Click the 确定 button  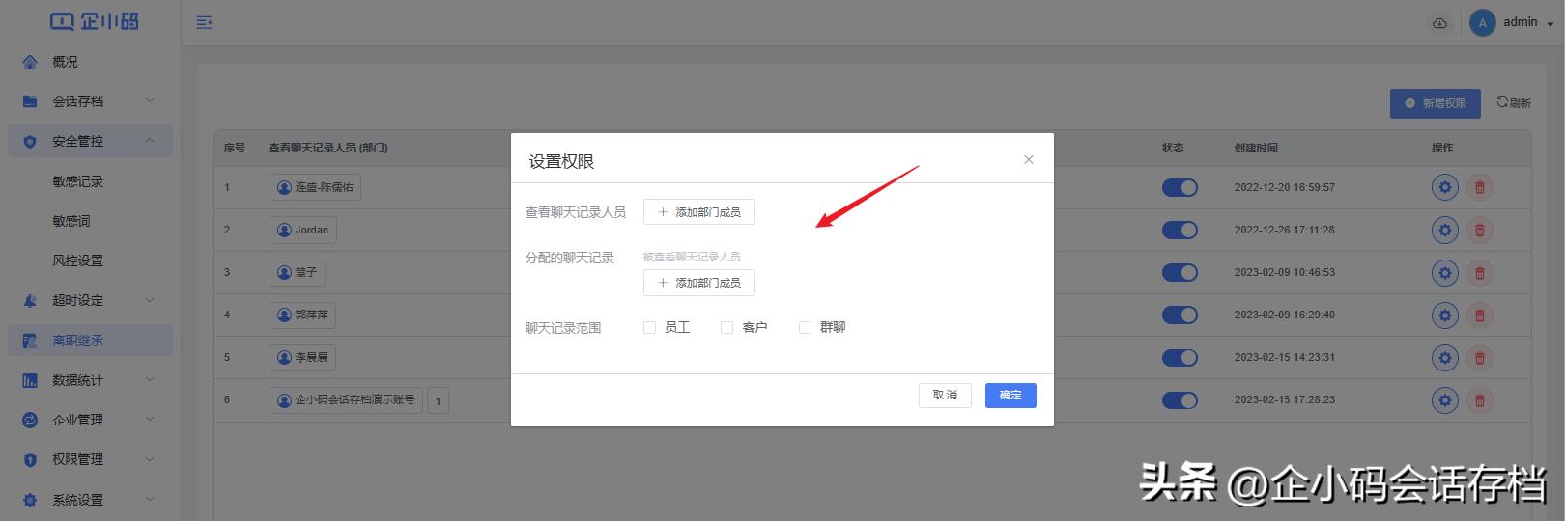pyautogui.click(x=1010, y=396)
